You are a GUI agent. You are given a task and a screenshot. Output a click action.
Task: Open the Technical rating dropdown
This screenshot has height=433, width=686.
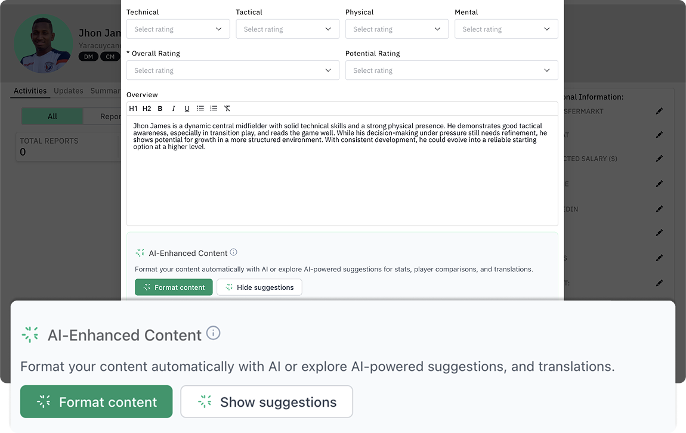178,29
